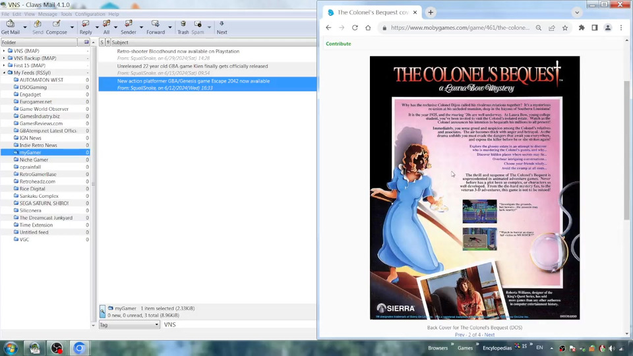Click the Contribute link
Viewport: 633px width, 356px height.
pyautogui.click(x=338, y=44)
